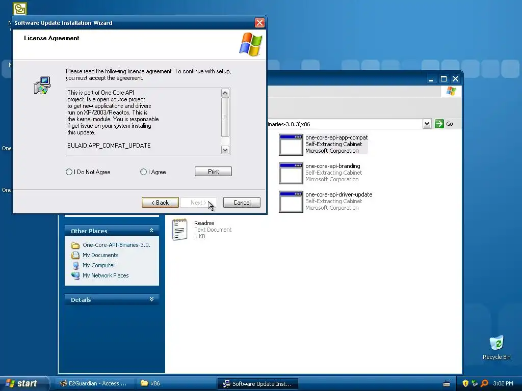
Task: Click the desktop icon at top-left corner
Action: 20,9
